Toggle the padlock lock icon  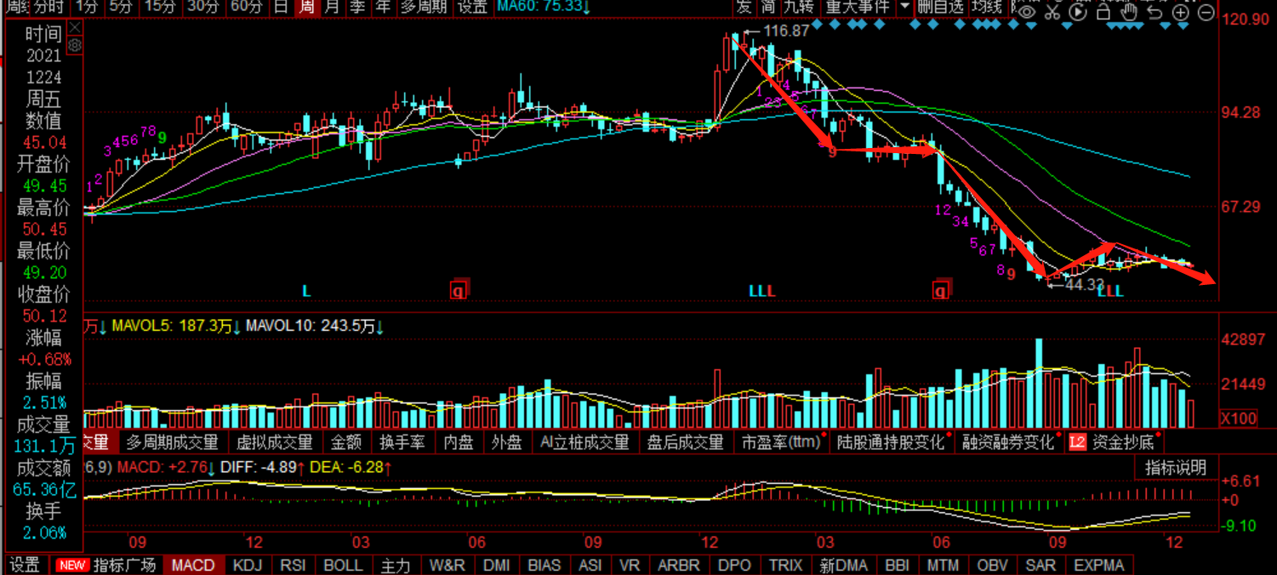click(x=1103, y=12)
